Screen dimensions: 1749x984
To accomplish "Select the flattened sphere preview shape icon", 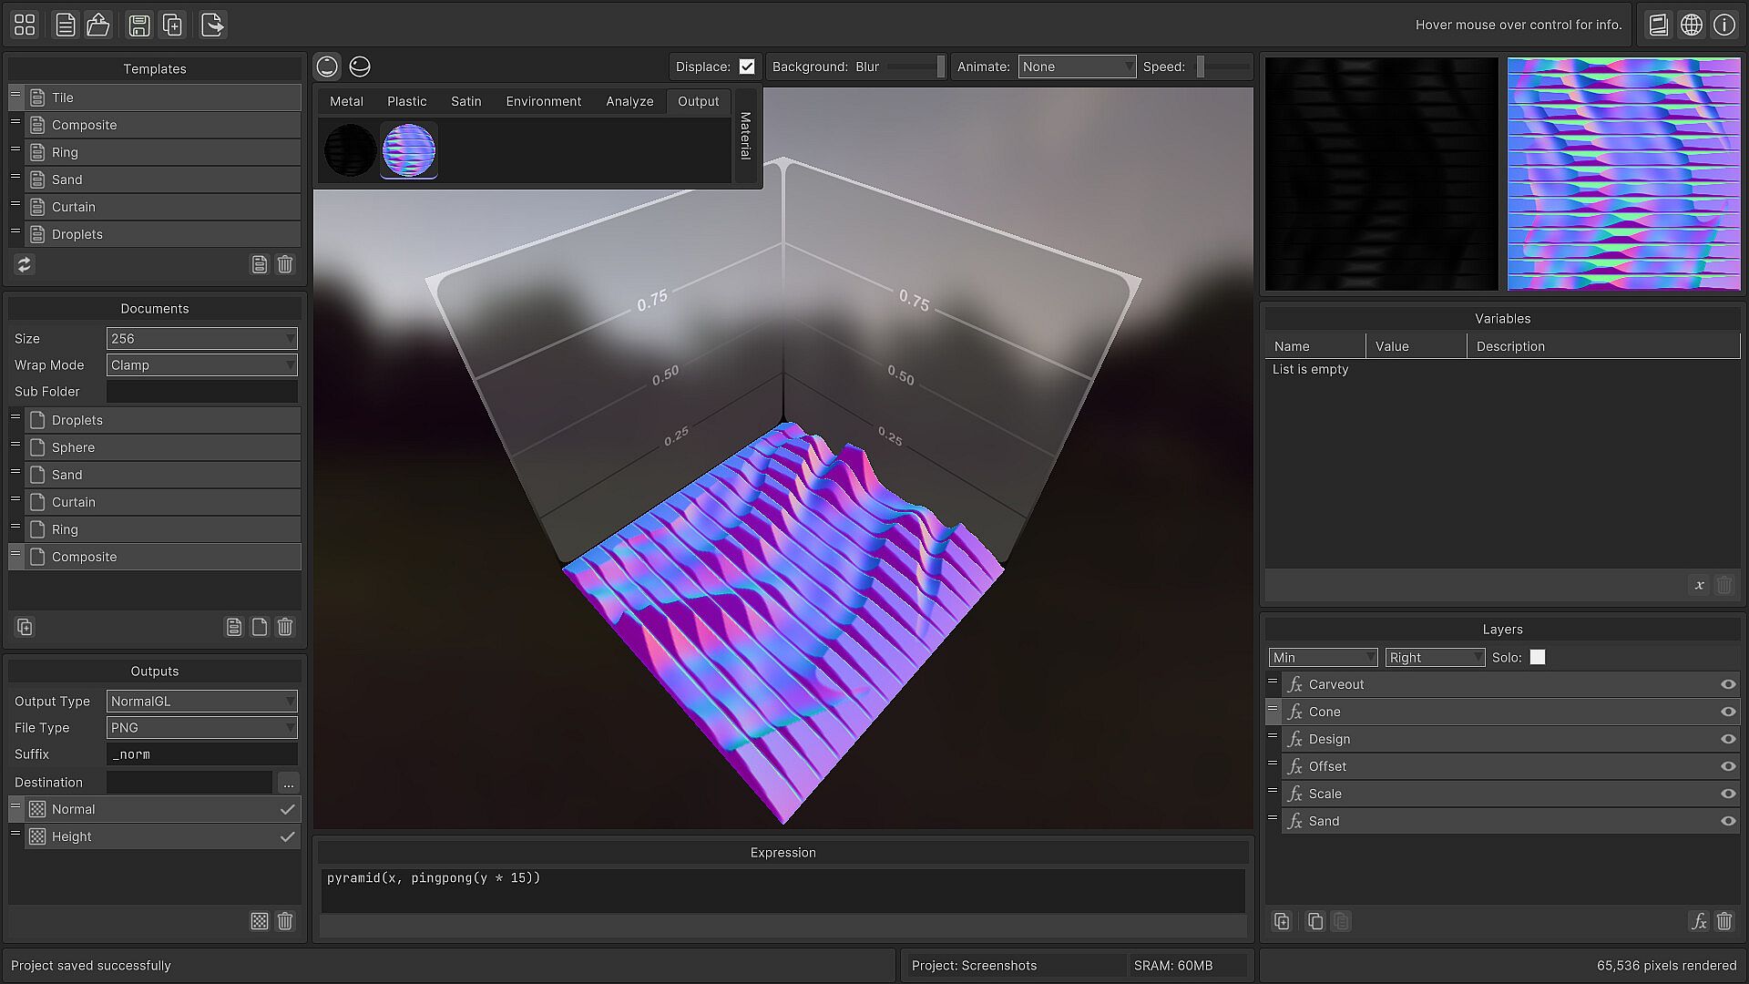I will tap(360, 67).
